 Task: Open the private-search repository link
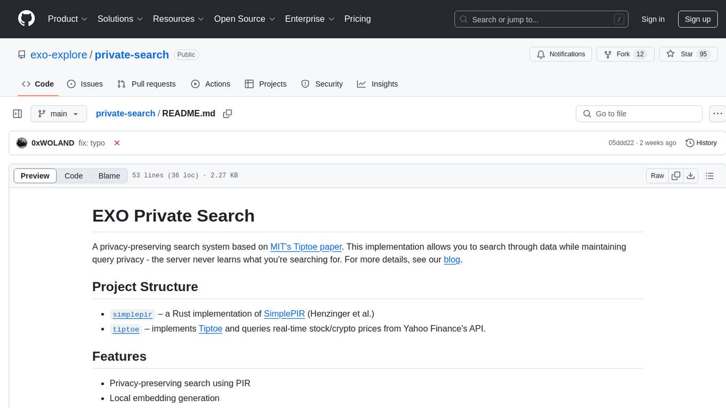tap(132, 54)
